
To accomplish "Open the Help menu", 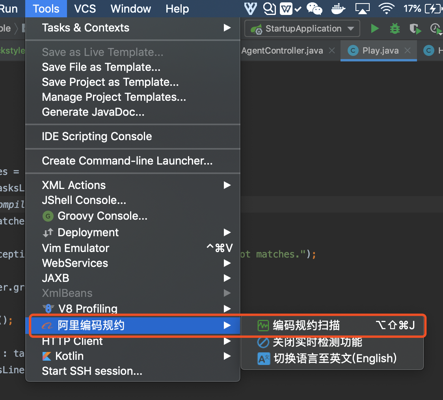I will (177, 9).
